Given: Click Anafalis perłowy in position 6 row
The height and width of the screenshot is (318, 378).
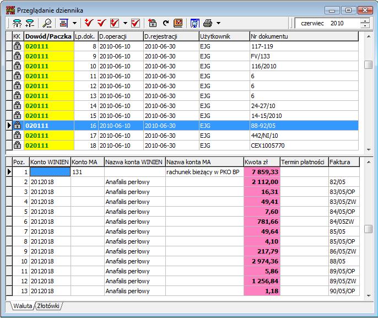Looking at the screenshot, I should tap(135, 222).
